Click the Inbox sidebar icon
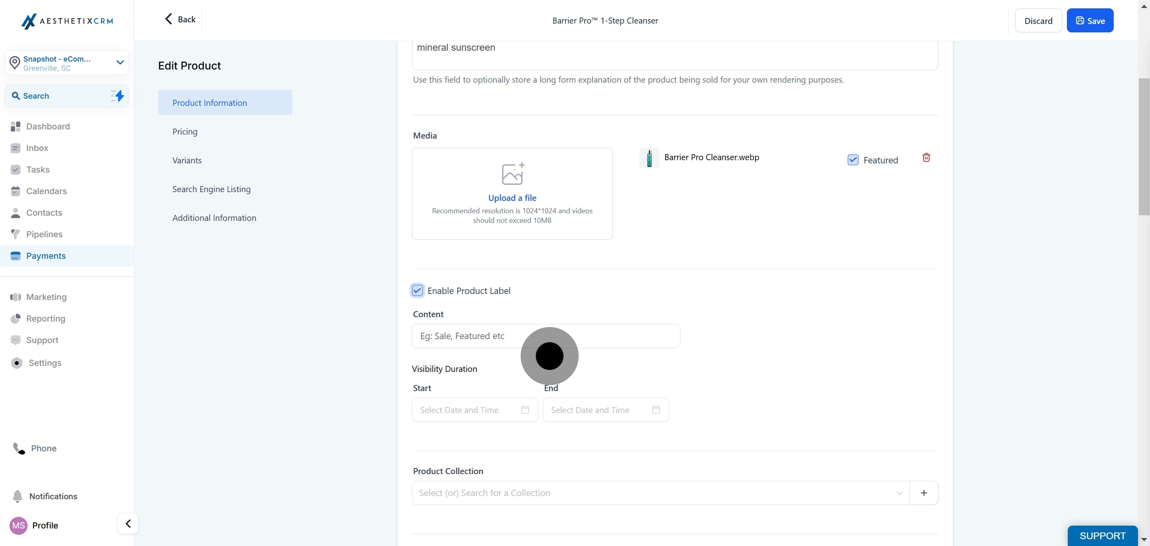1150x546 pixels. tap(16, 148)
